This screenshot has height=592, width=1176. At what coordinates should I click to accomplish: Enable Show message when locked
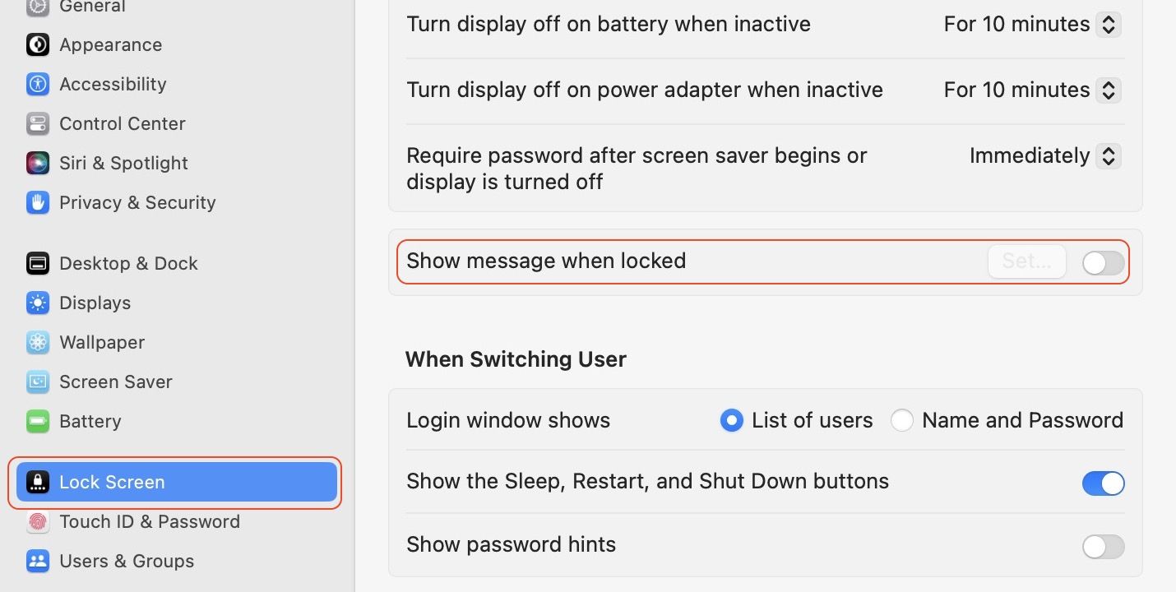(x=1103, y=261)
